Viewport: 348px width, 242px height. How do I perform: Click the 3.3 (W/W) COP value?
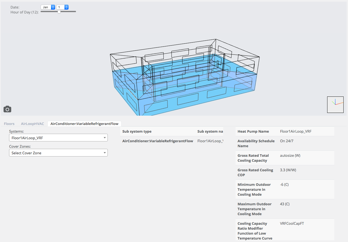[x=288, y=170]
